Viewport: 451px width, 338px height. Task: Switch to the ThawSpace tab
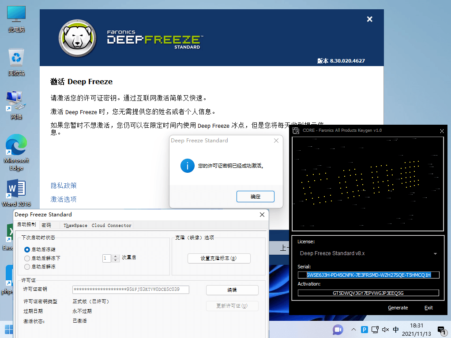(x=75, y=226)
